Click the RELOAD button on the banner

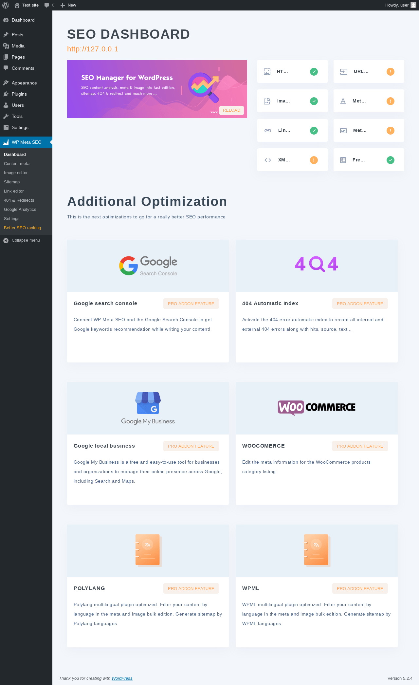point(231,110)
